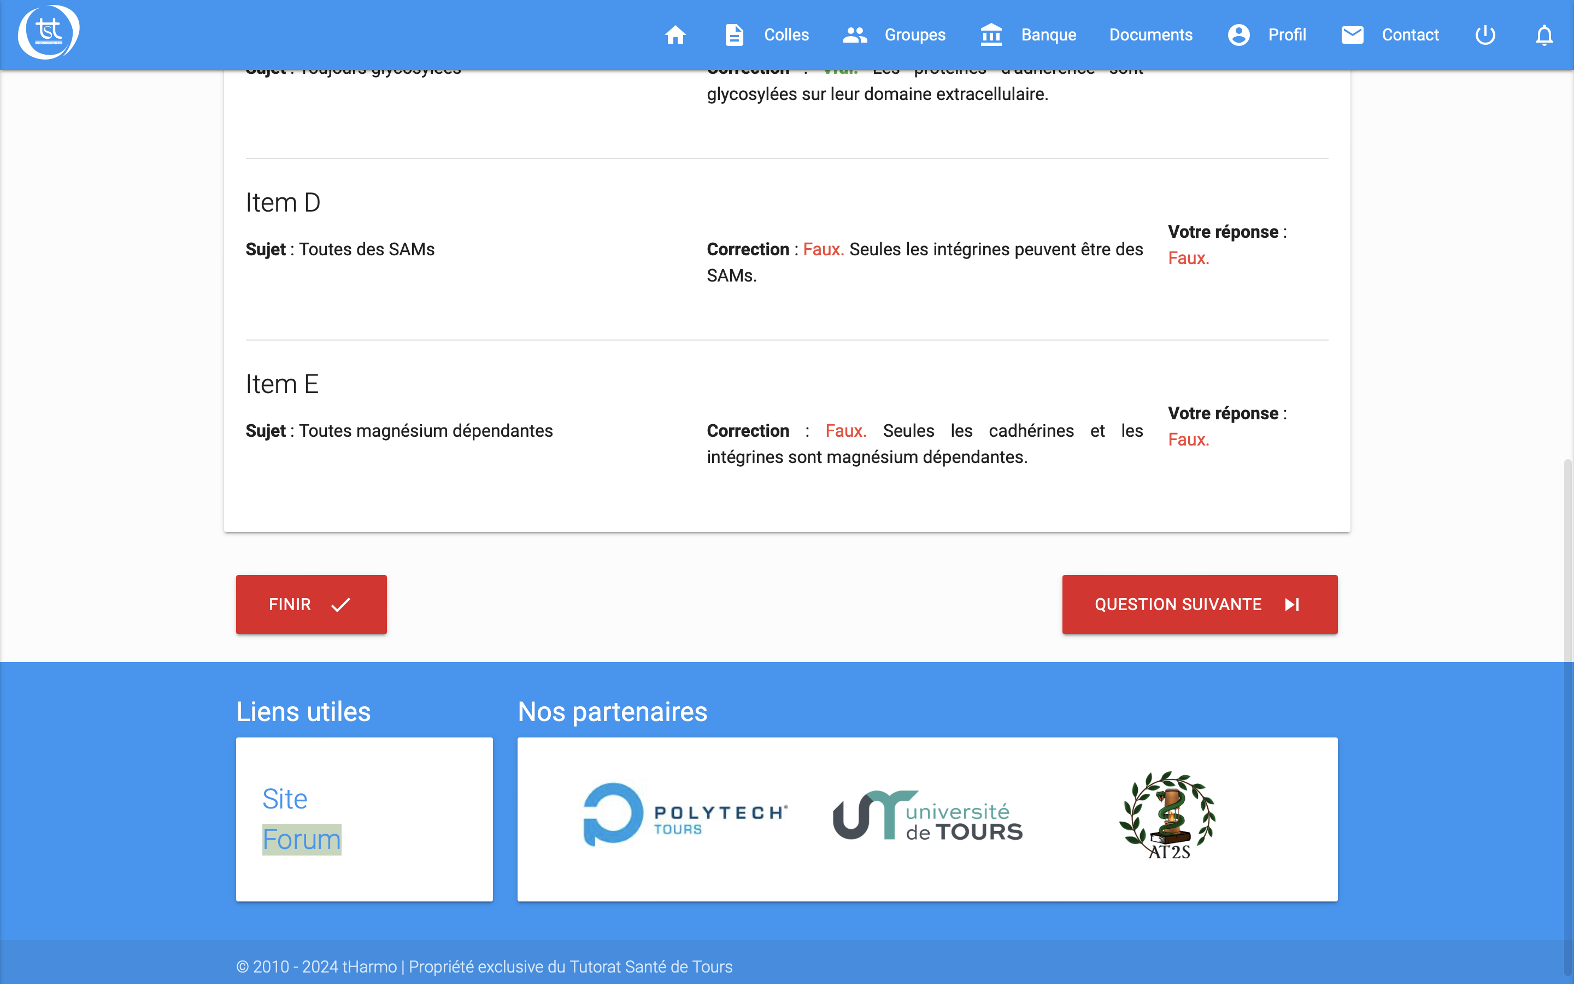Click Item D 'Votre réponse' Faux value
Image resolution: width=1574 pixels, height=984 pixels.
point(1188,259)
